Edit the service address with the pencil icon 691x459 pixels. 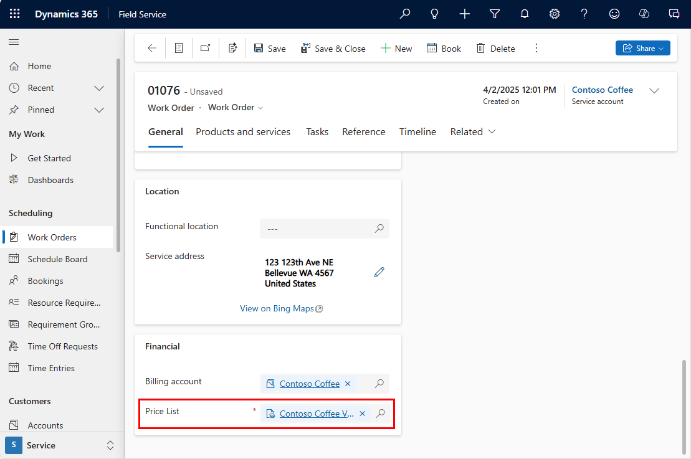[x=379, y=272]
